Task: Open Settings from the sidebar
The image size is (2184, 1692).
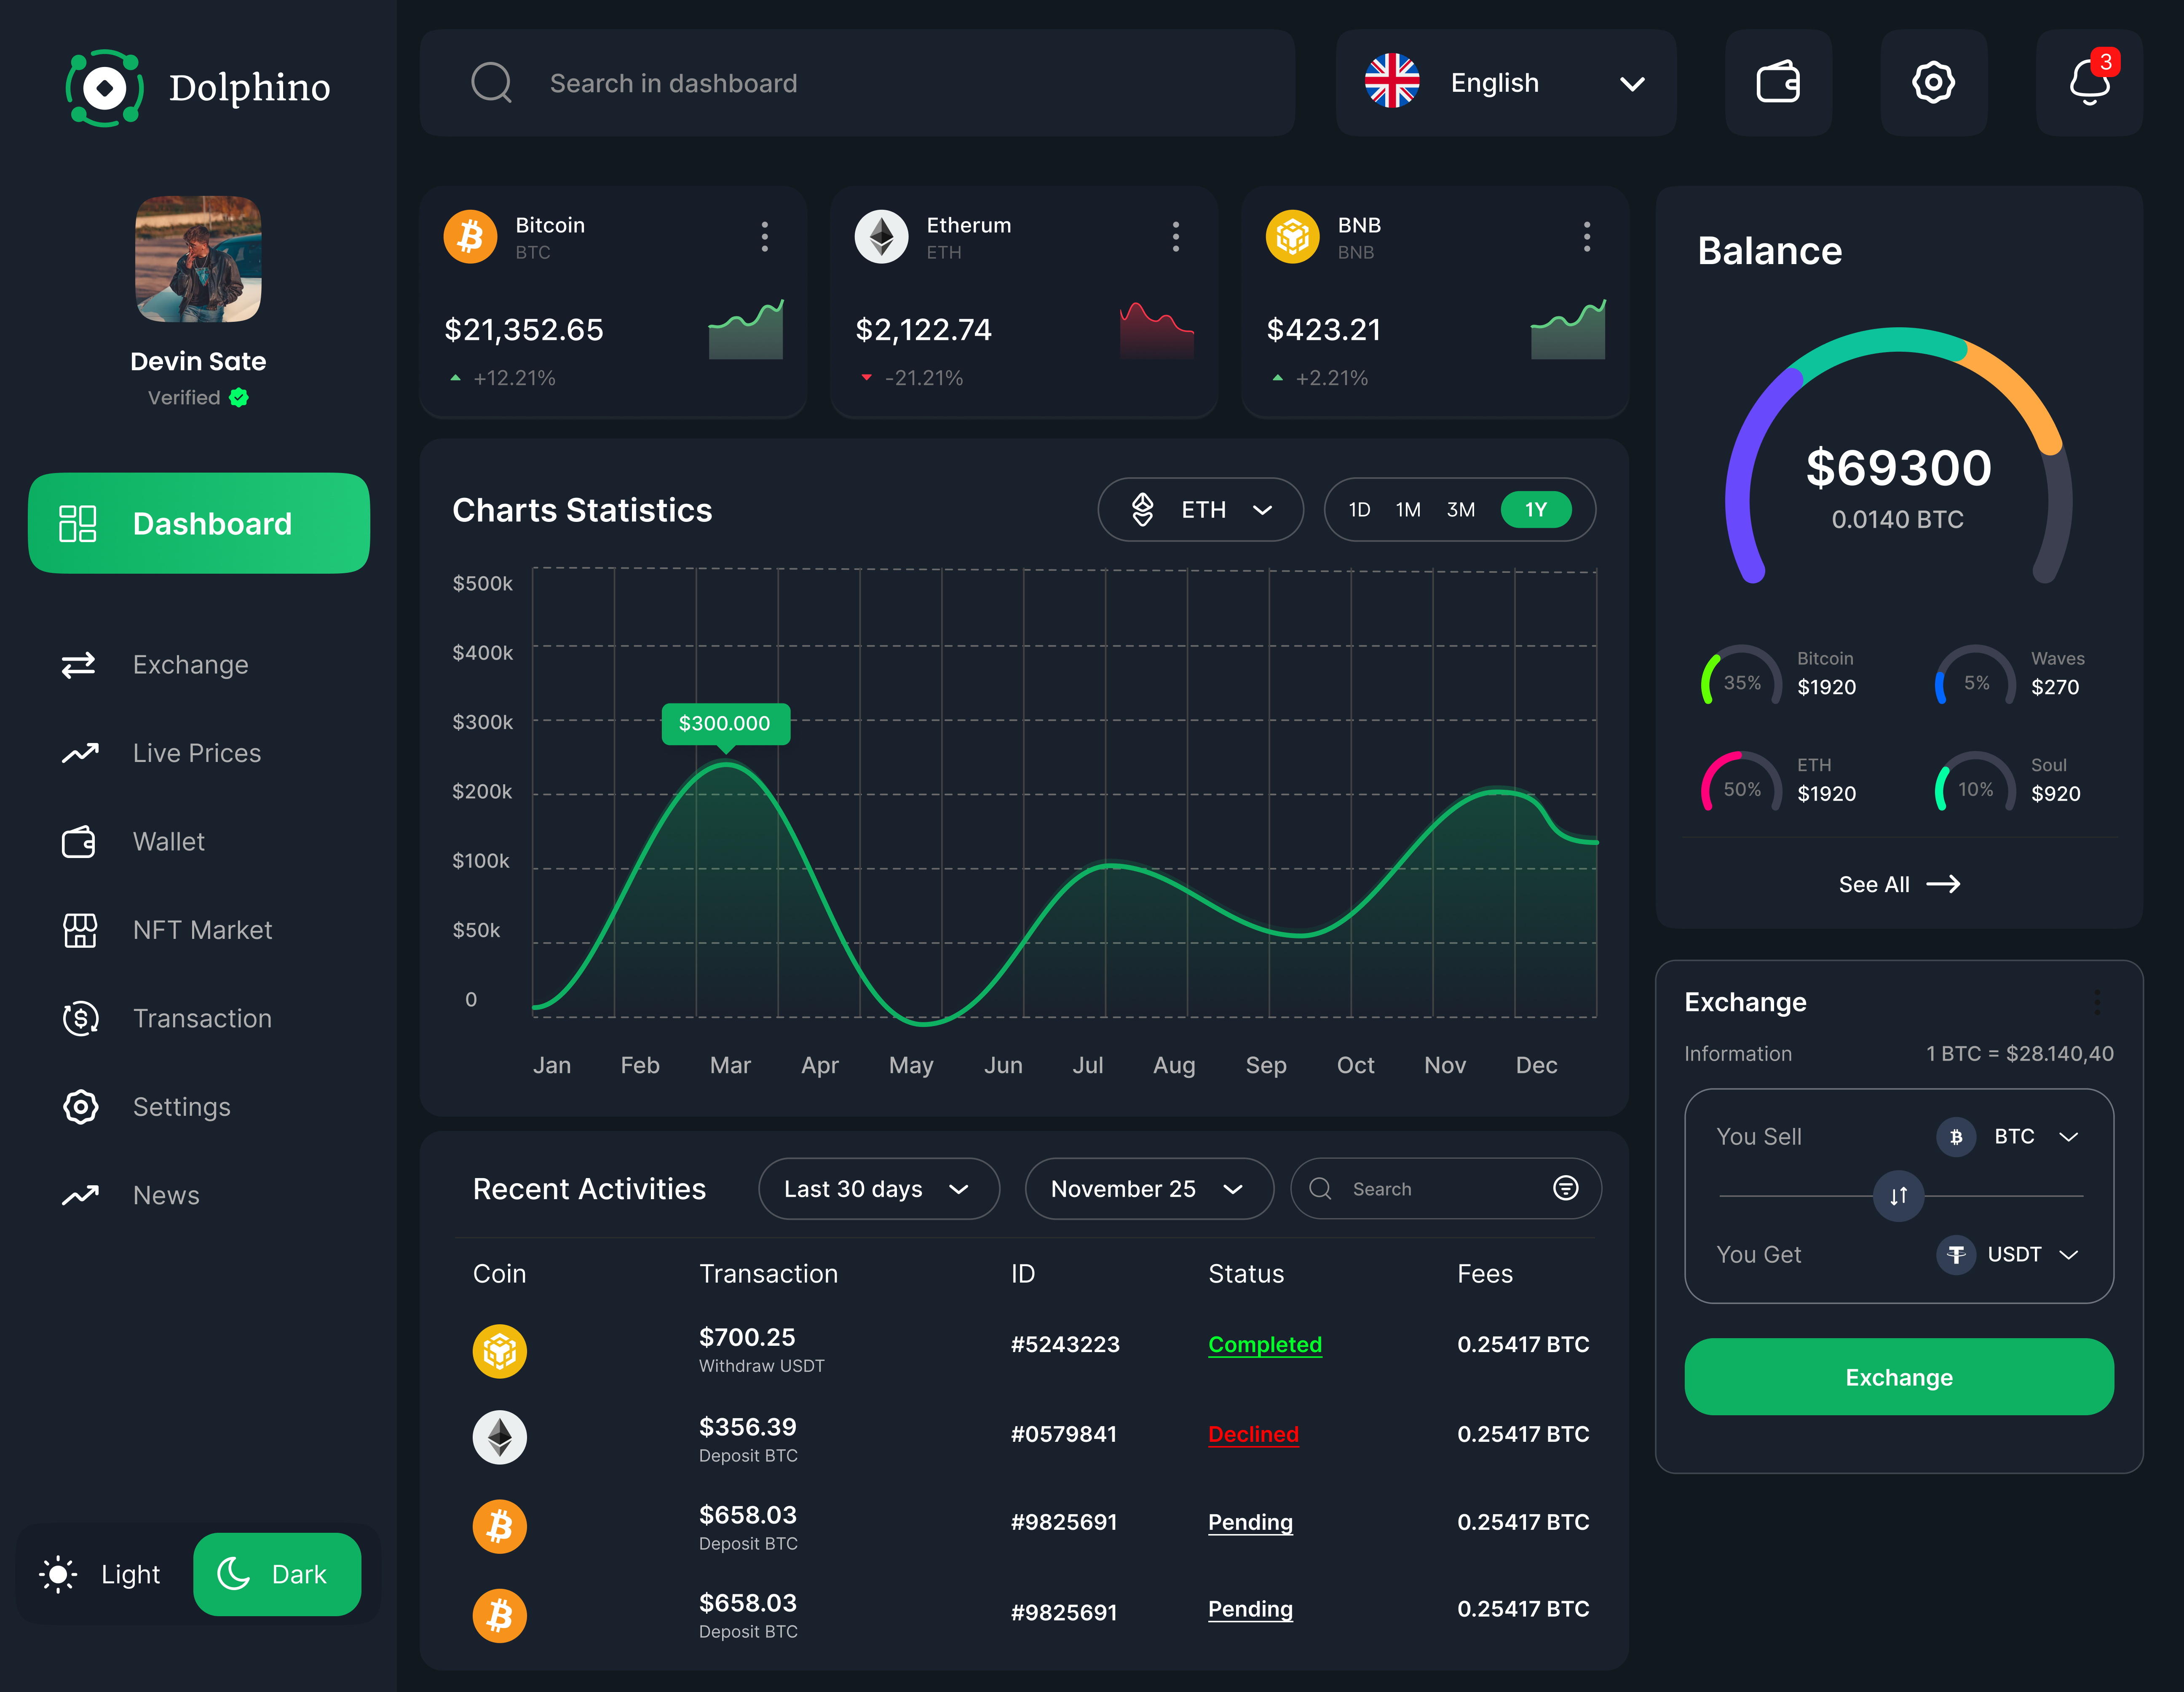Action: 182,1107
